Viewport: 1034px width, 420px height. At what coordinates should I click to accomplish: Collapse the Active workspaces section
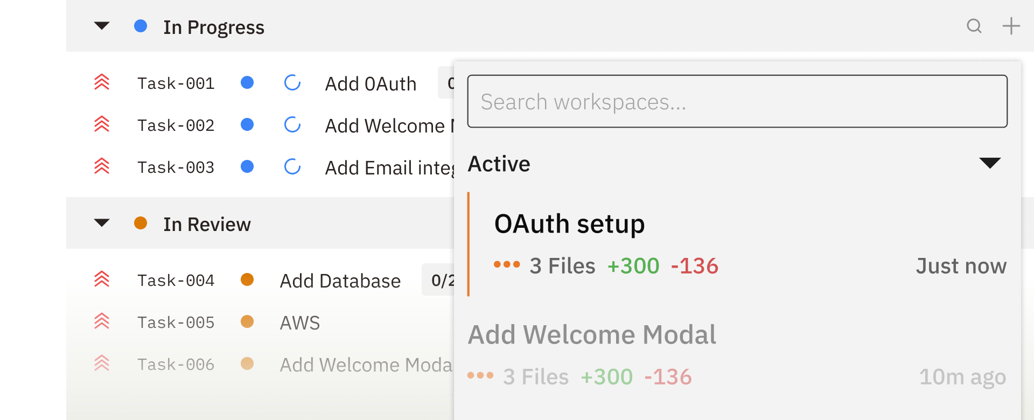pos(990,163)
